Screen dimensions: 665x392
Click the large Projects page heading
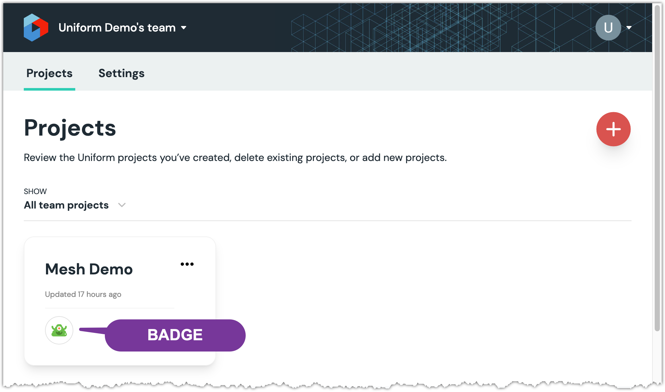click(70, 128)
